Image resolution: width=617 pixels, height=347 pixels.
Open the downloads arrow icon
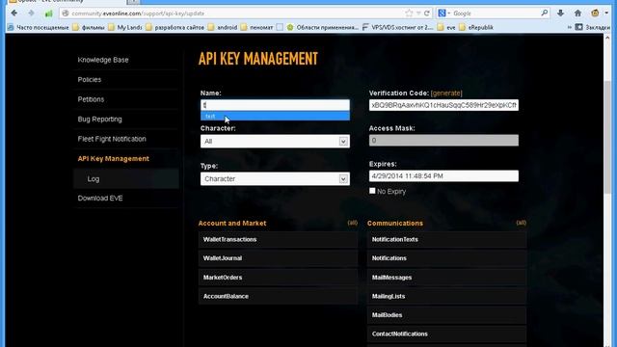[x=560, y=13]
